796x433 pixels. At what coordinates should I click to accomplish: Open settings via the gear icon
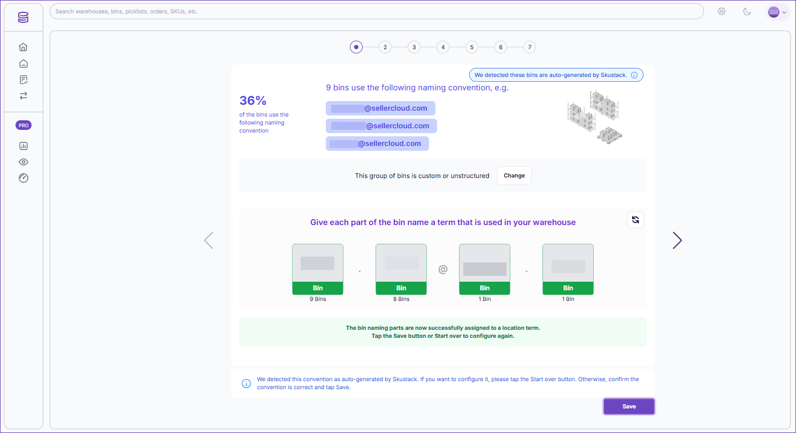(x=722, y=11)
